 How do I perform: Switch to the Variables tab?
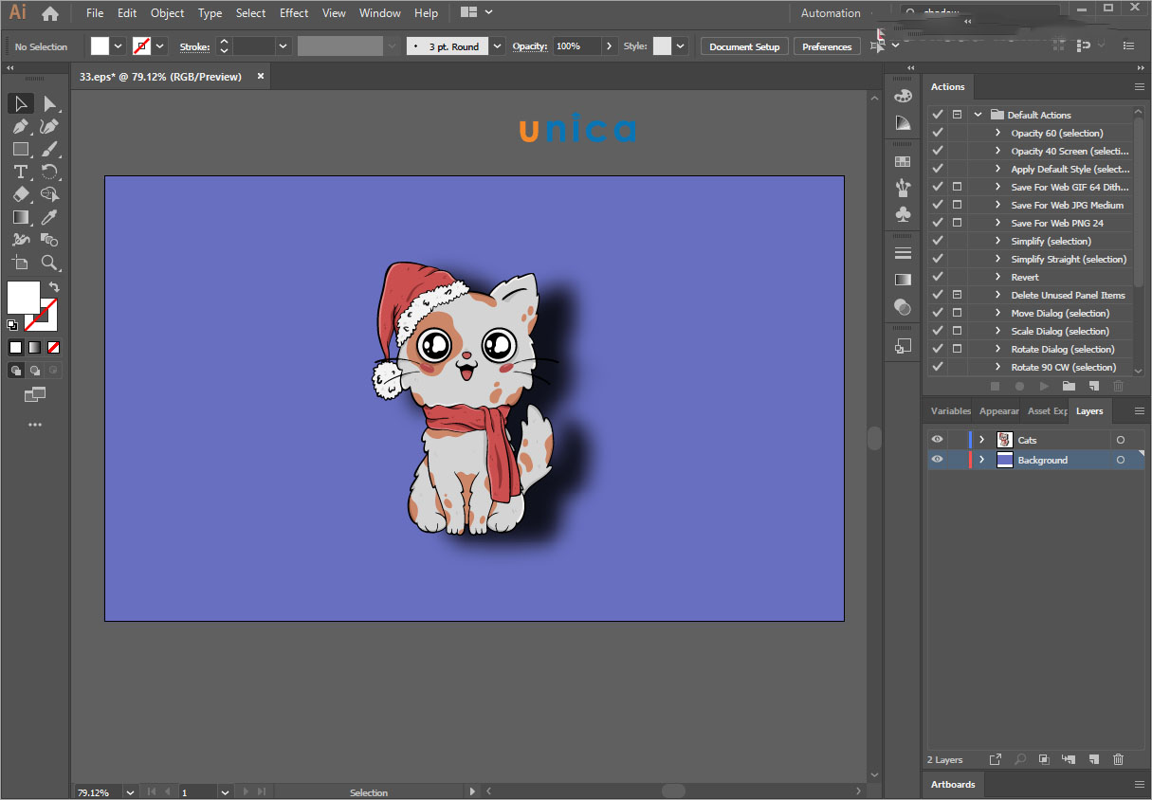point(950,410)
